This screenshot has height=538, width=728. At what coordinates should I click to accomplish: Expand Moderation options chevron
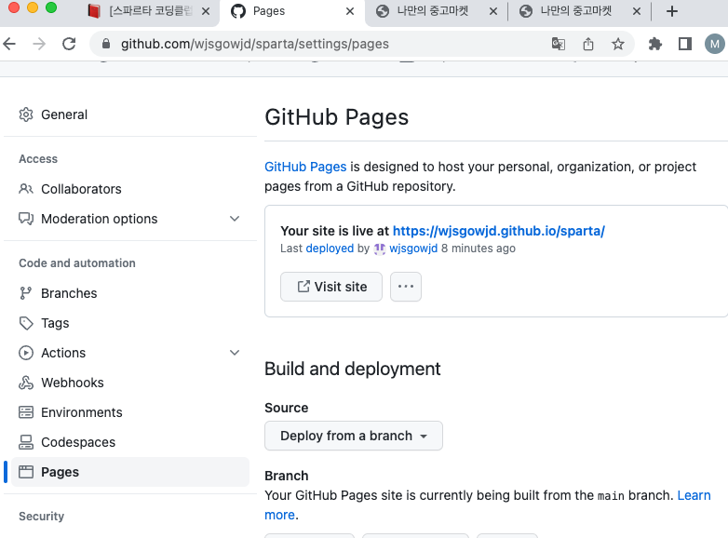click(235, 219)
